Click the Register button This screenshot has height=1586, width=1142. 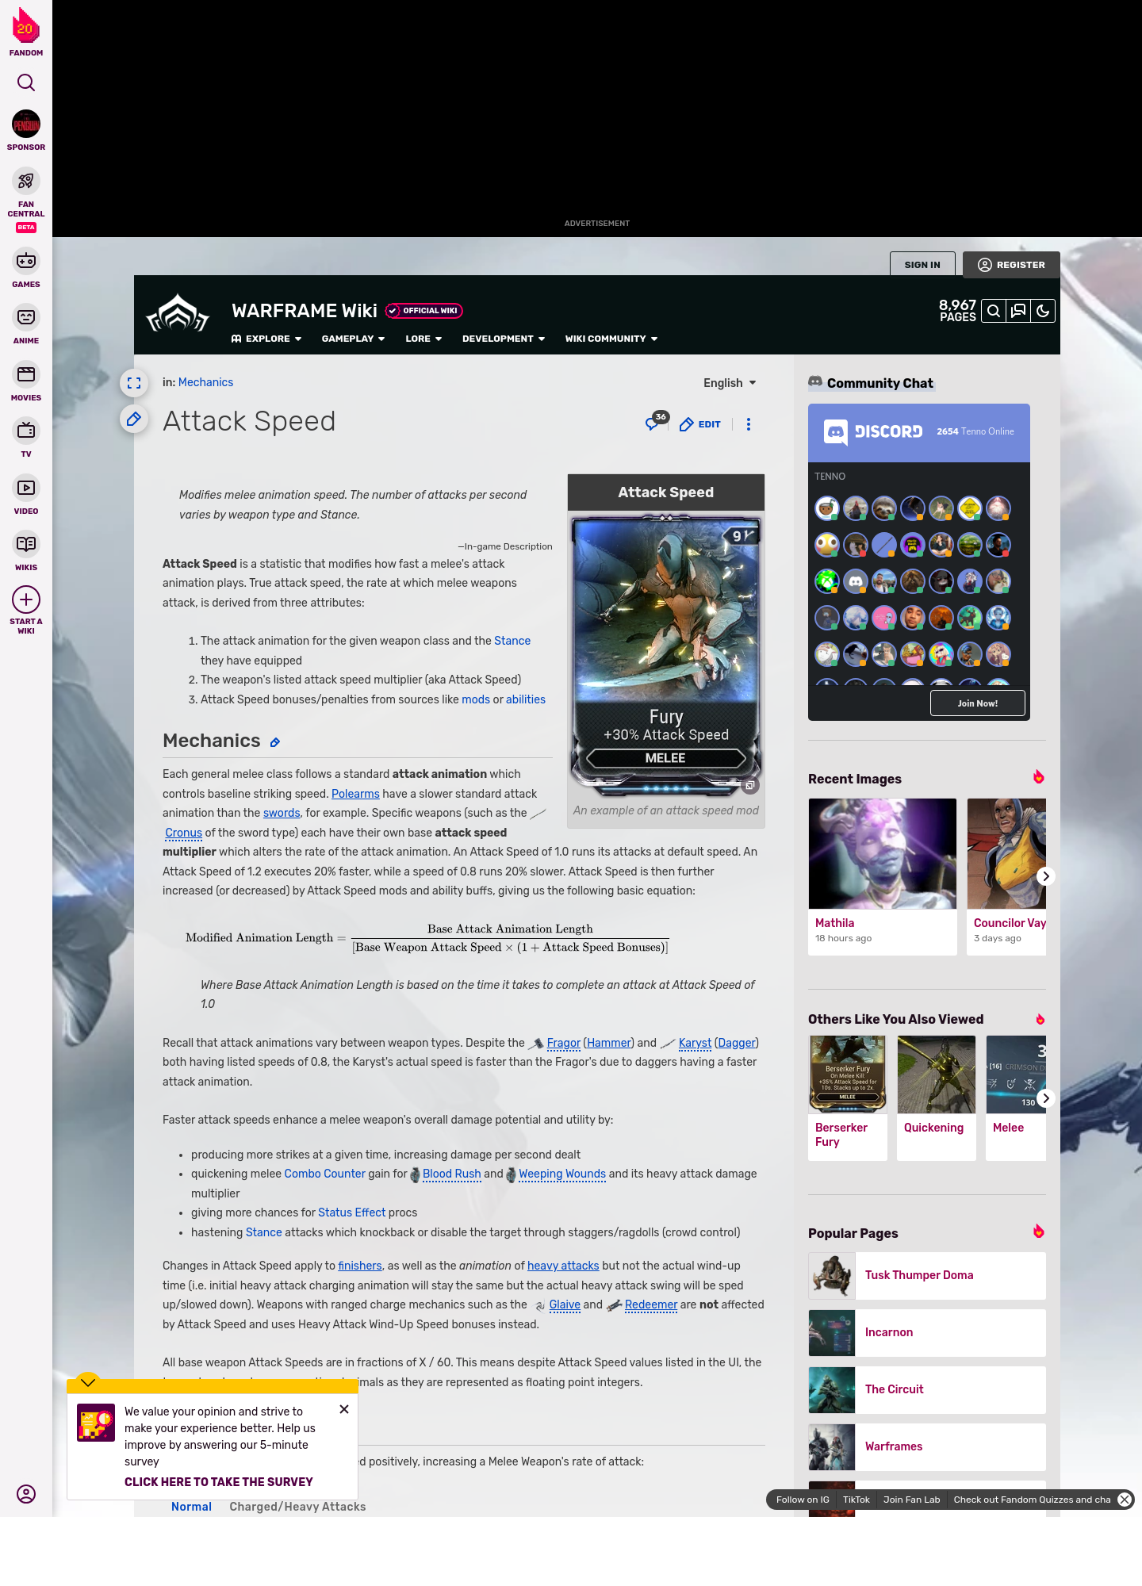[1011, 265]
